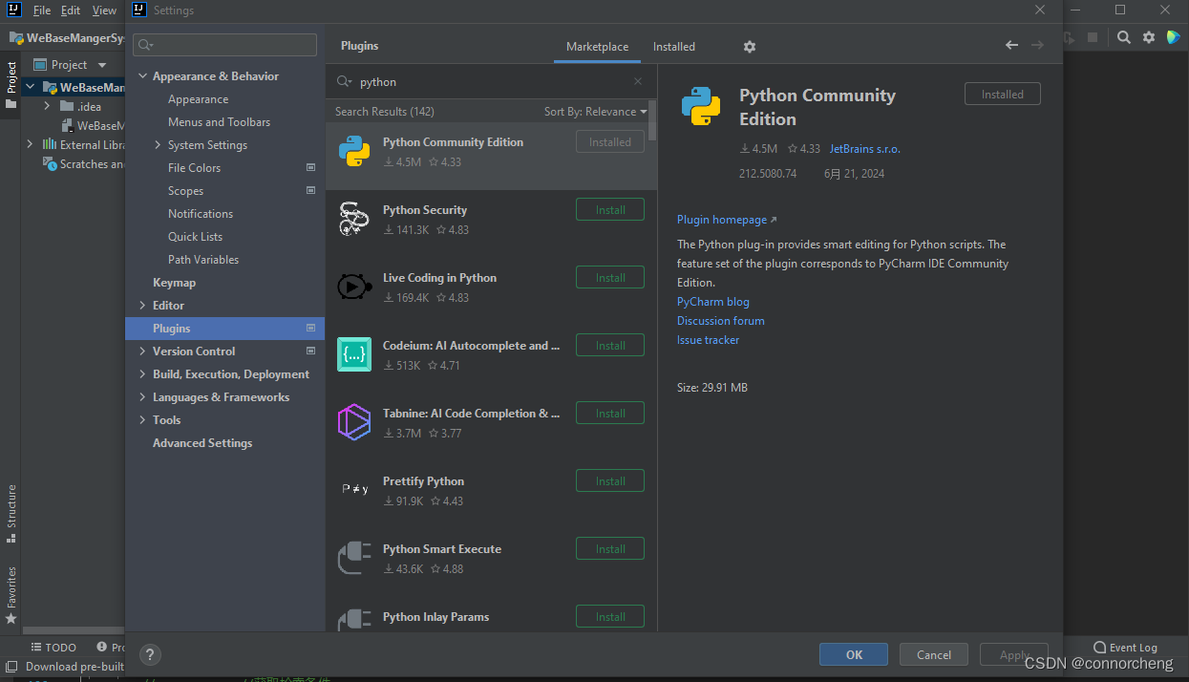Viewport: 1189px width, 682px height.
Task: Open JetBrains s.r.o. vendor link
Action: [x=864, y=149]
